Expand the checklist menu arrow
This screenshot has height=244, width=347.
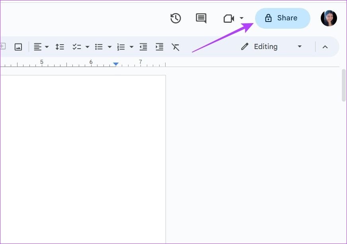click(x=88, y=47)
